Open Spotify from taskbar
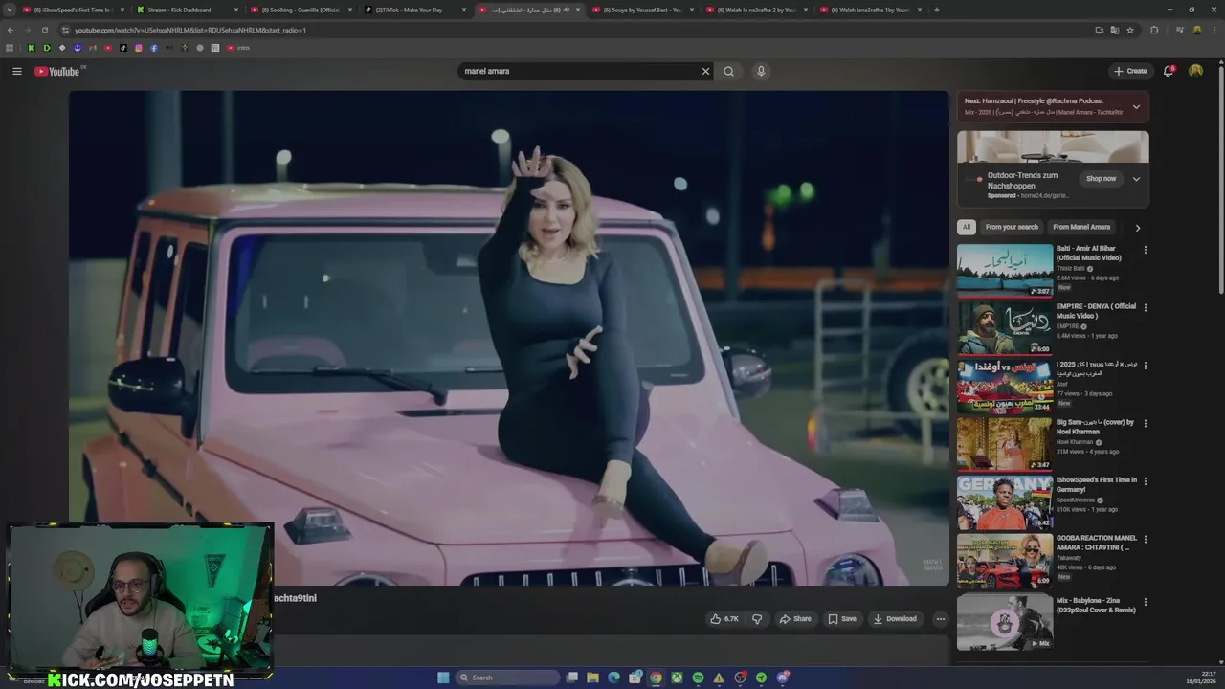The width and height of the screenshot is (1225, 689). pos(698,678)
